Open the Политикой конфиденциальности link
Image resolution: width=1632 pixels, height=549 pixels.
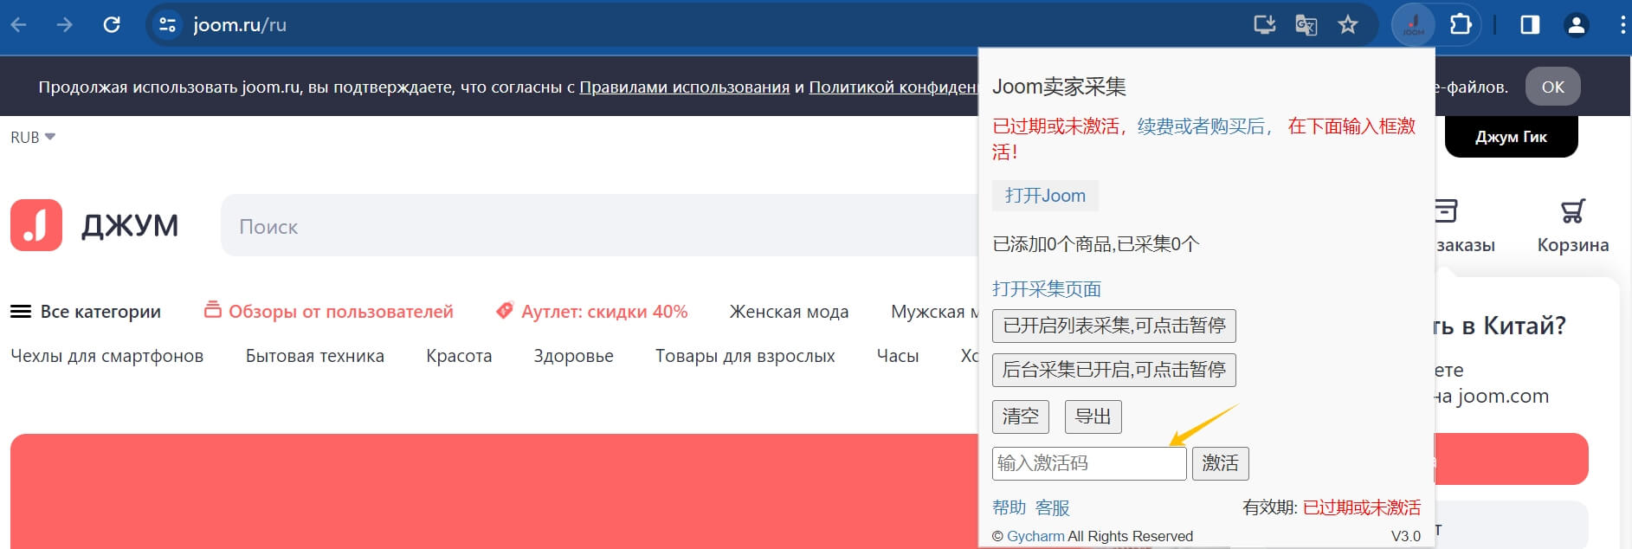click(x=893, y=87)
